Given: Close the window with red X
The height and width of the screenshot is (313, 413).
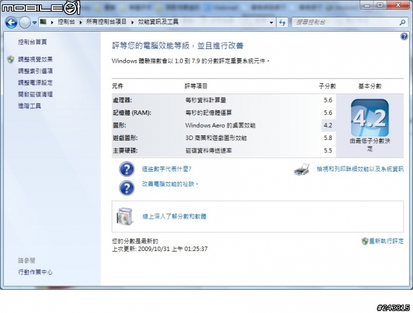Looking at the screenshot, I should pos(398,5).
